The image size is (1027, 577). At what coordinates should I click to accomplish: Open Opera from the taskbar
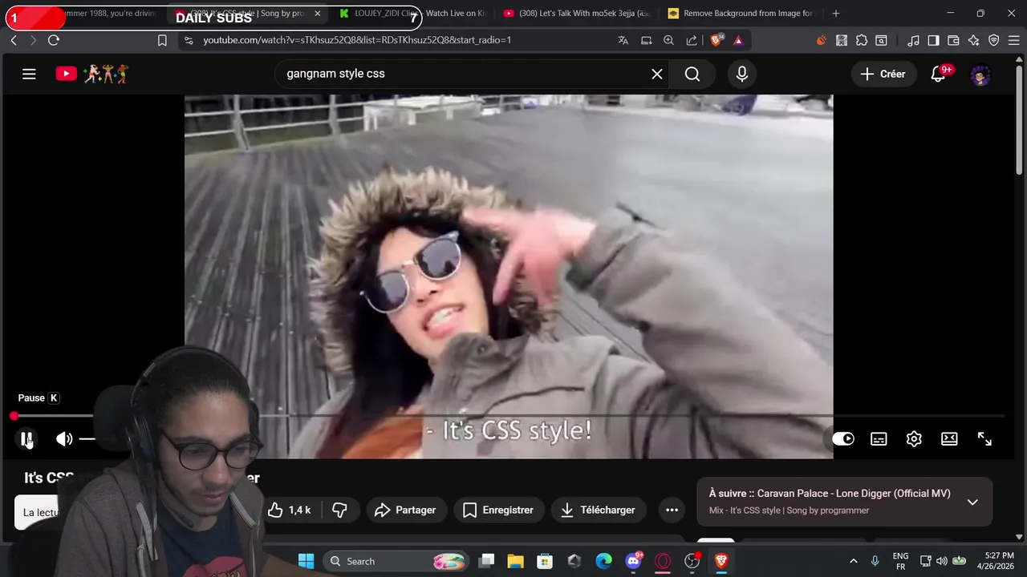tap(663, 561)
